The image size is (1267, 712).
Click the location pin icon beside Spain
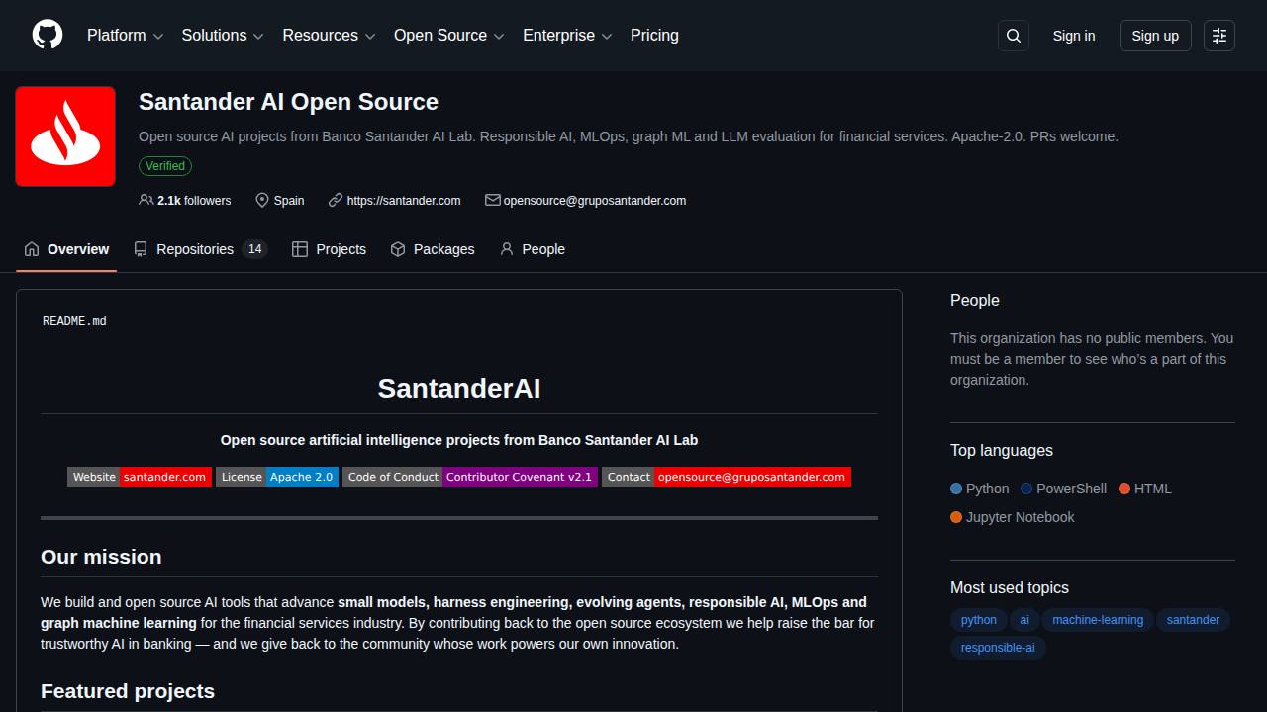click(x=262, y=200)
